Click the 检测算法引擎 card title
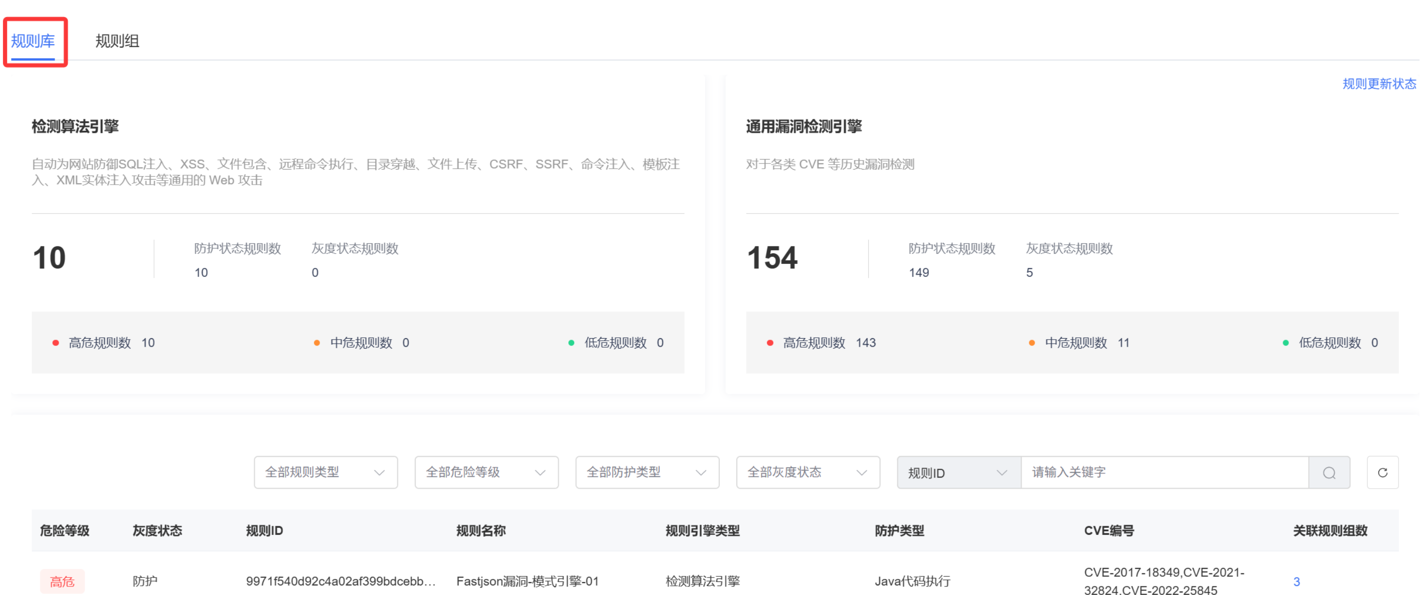 point(75,126)
